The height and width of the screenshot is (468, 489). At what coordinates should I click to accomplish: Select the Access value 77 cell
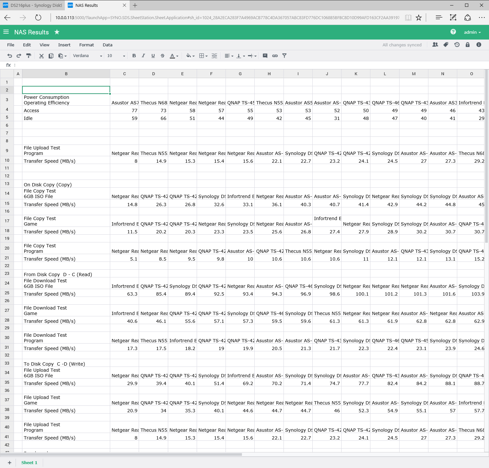[124, 111]
